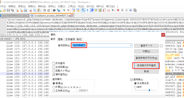
Task: Toggle Show All Characters pilcrow icon
Action: [x=87, y=10]
